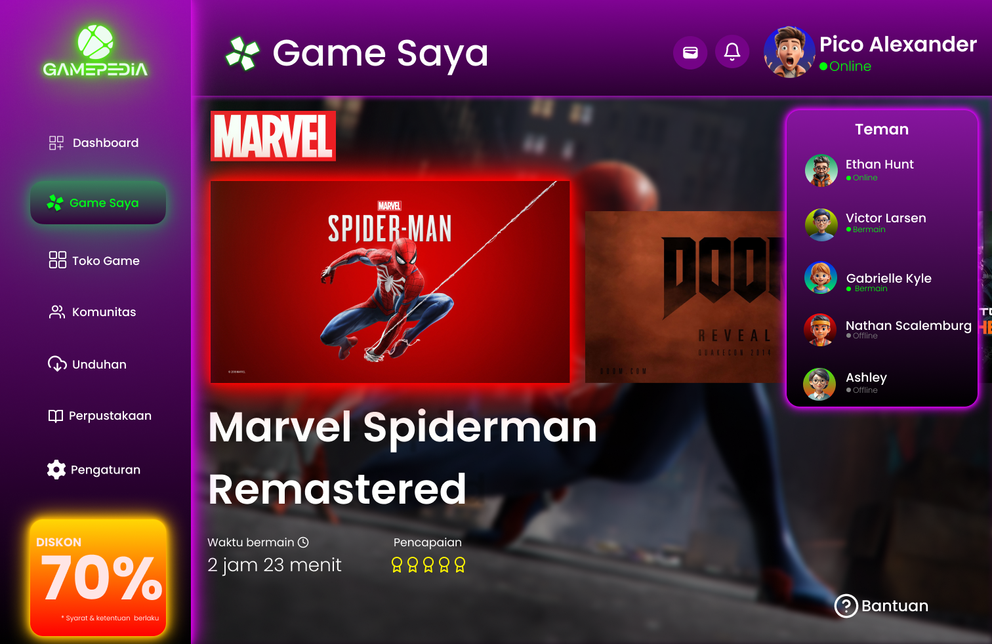Screen dimensions: 992x644
Task: Open Pengaturan gear settings
Action: [x=56, y=470]
